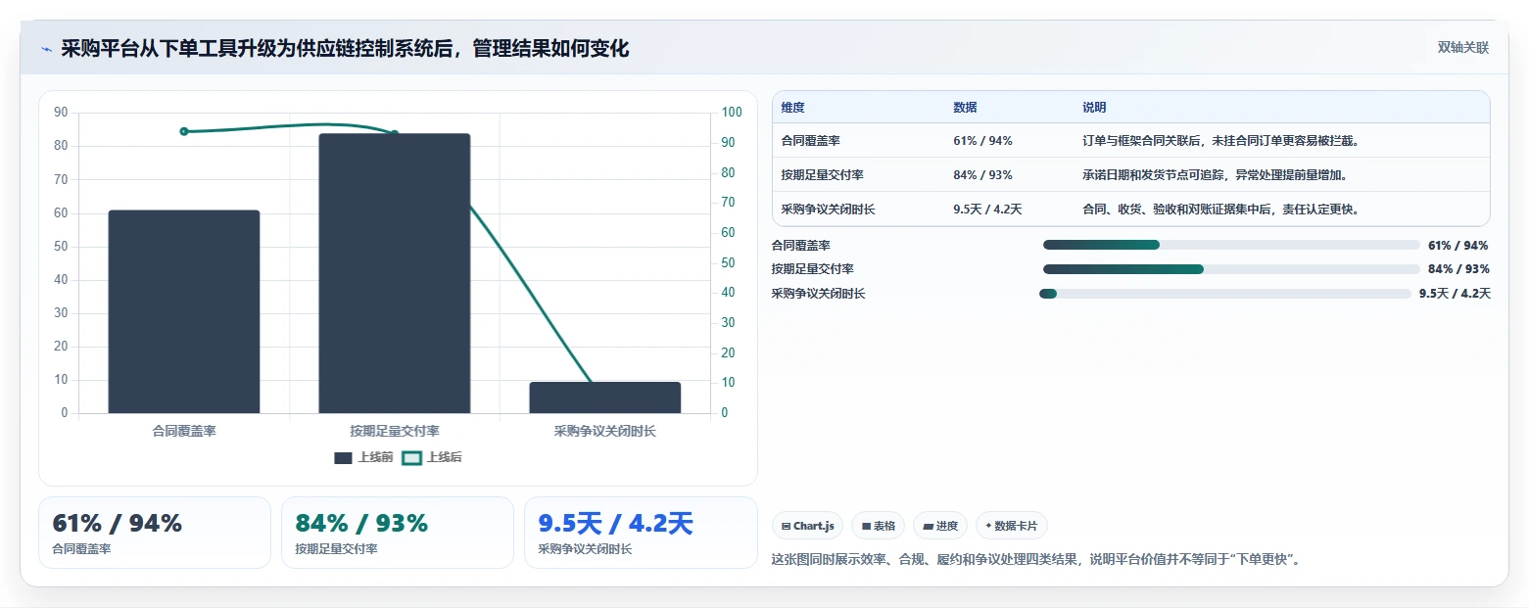Click the x-axis label 采购争议关闭时长

pyautogui.click(x=605, y=431)
